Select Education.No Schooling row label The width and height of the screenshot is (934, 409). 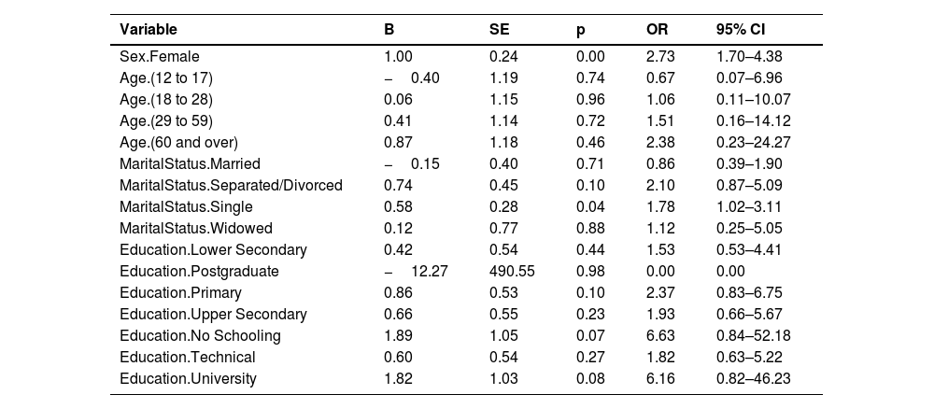coord(200,335)
